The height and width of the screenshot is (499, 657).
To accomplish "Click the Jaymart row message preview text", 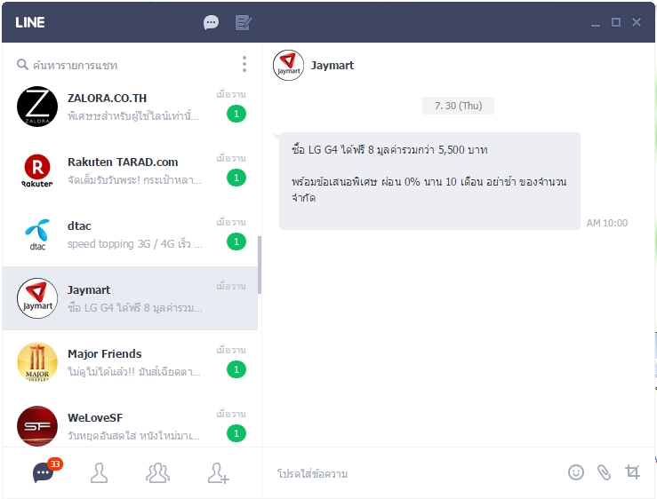I will pyautogui.click(x=135, y=308).
